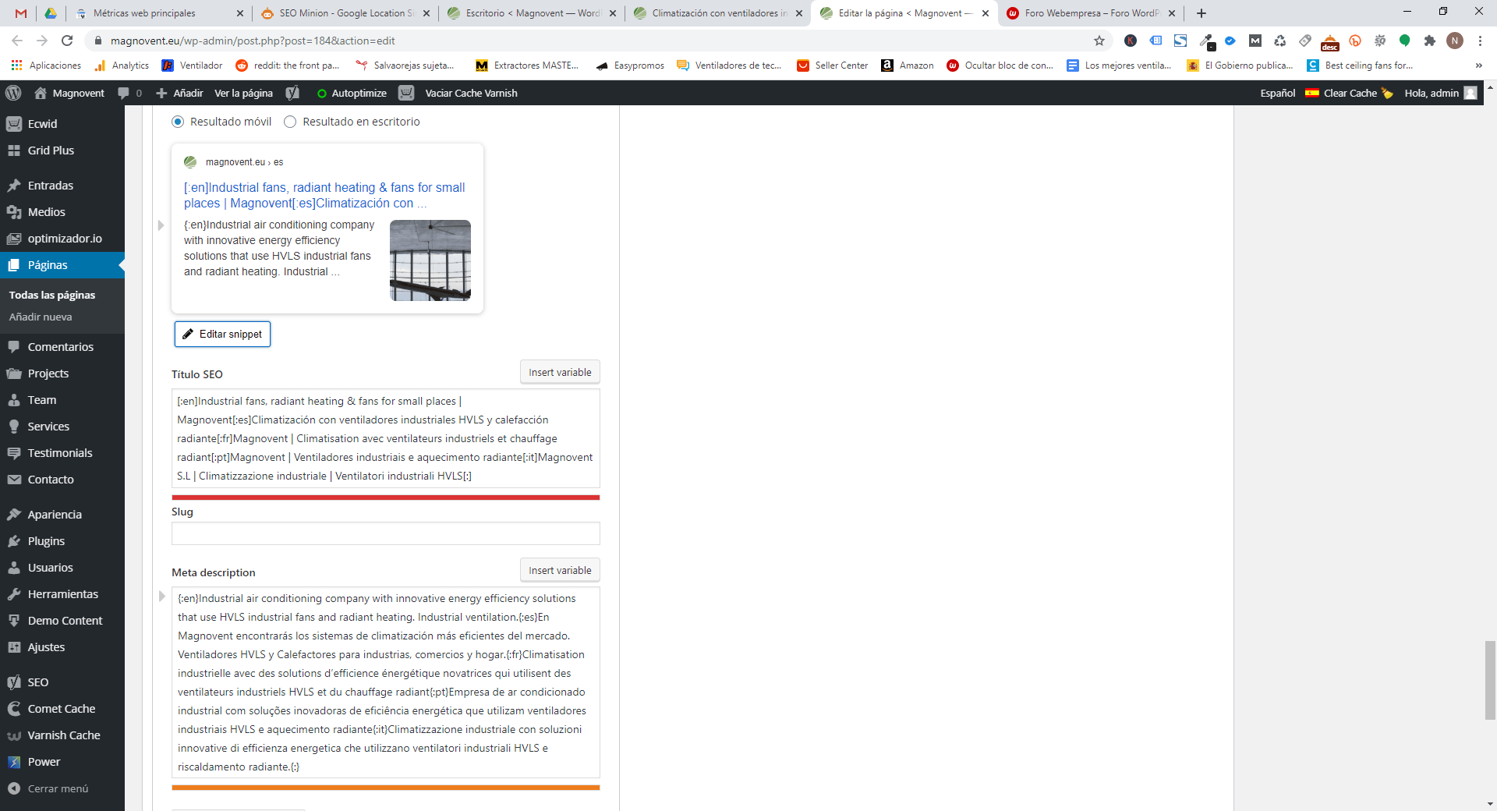The width and height of the screenshot is (1497, 811).
Task: Click into the Slug input field
Action: [x=386, y=533]
